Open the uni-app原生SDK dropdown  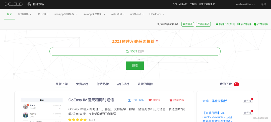pos(94,14)
